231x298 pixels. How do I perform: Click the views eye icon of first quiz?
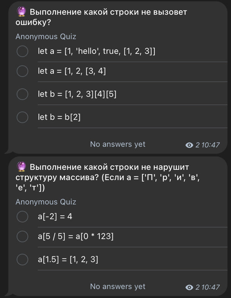(189, 145)
